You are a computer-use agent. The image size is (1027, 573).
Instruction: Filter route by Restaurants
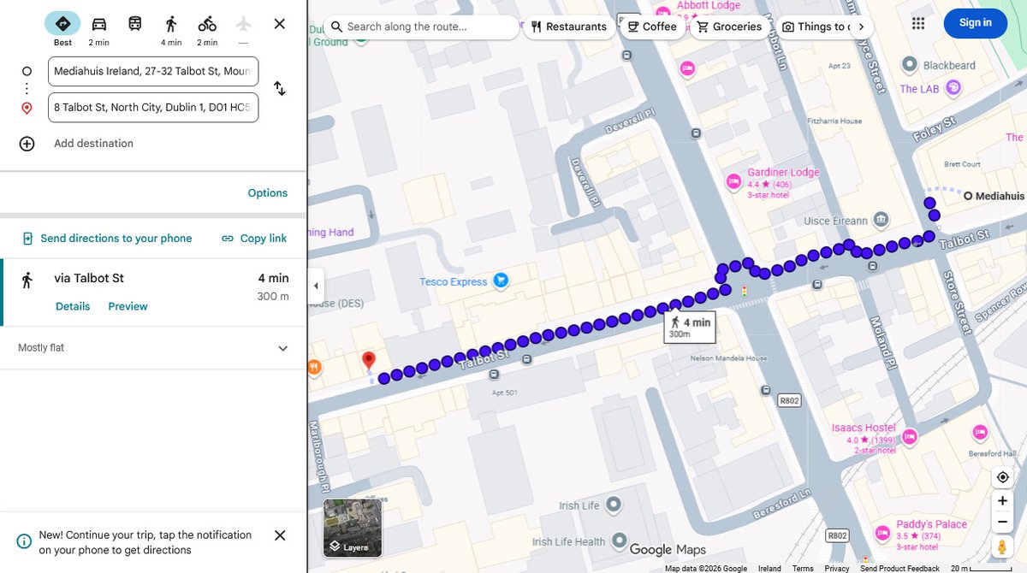point(568,27)
